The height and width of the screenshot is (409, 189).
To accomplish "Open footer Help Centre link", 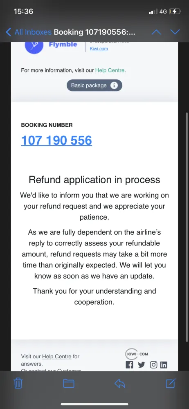I will (56, 356).
